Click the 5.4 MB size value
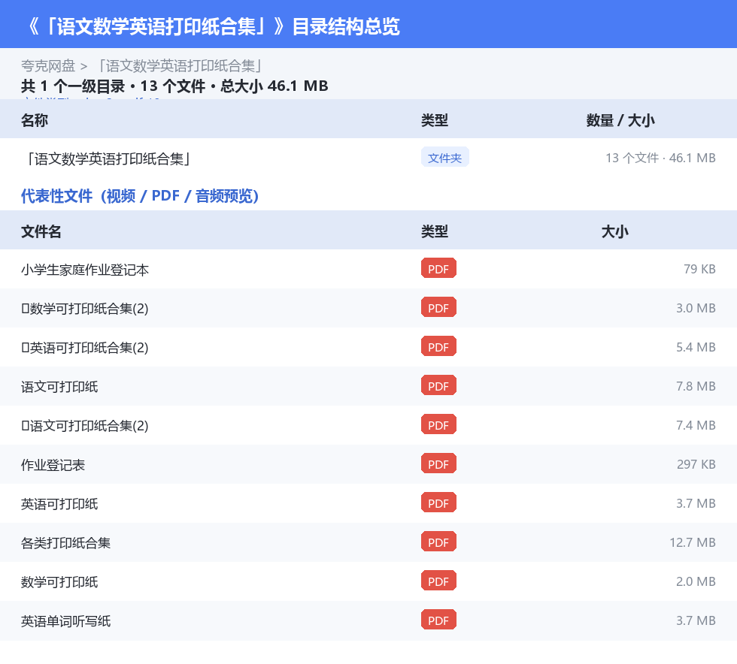The image size is (737, 664). [696, 347]
